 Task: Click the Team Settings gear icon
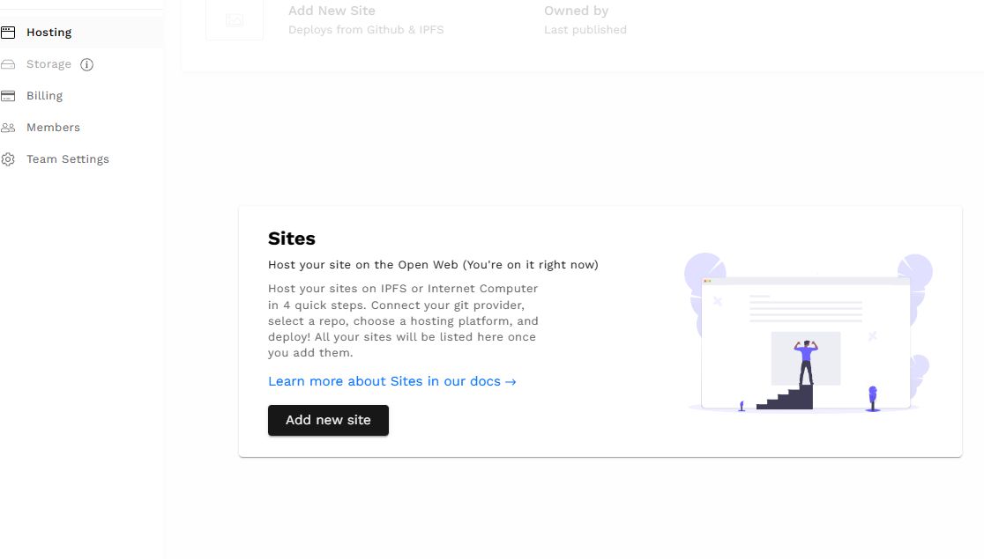click(8, 159)
